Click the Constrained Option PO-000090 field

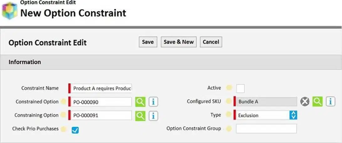tap(101, 102)
